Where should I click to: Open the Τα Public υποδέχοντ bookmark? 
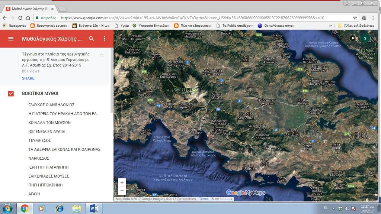pos(235,26)
